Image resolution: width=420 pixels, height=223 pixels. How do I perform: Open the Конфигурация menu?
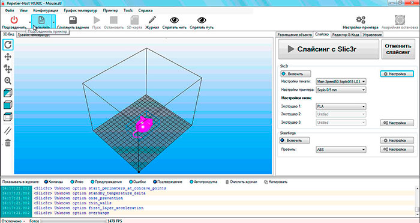(46, 10)
